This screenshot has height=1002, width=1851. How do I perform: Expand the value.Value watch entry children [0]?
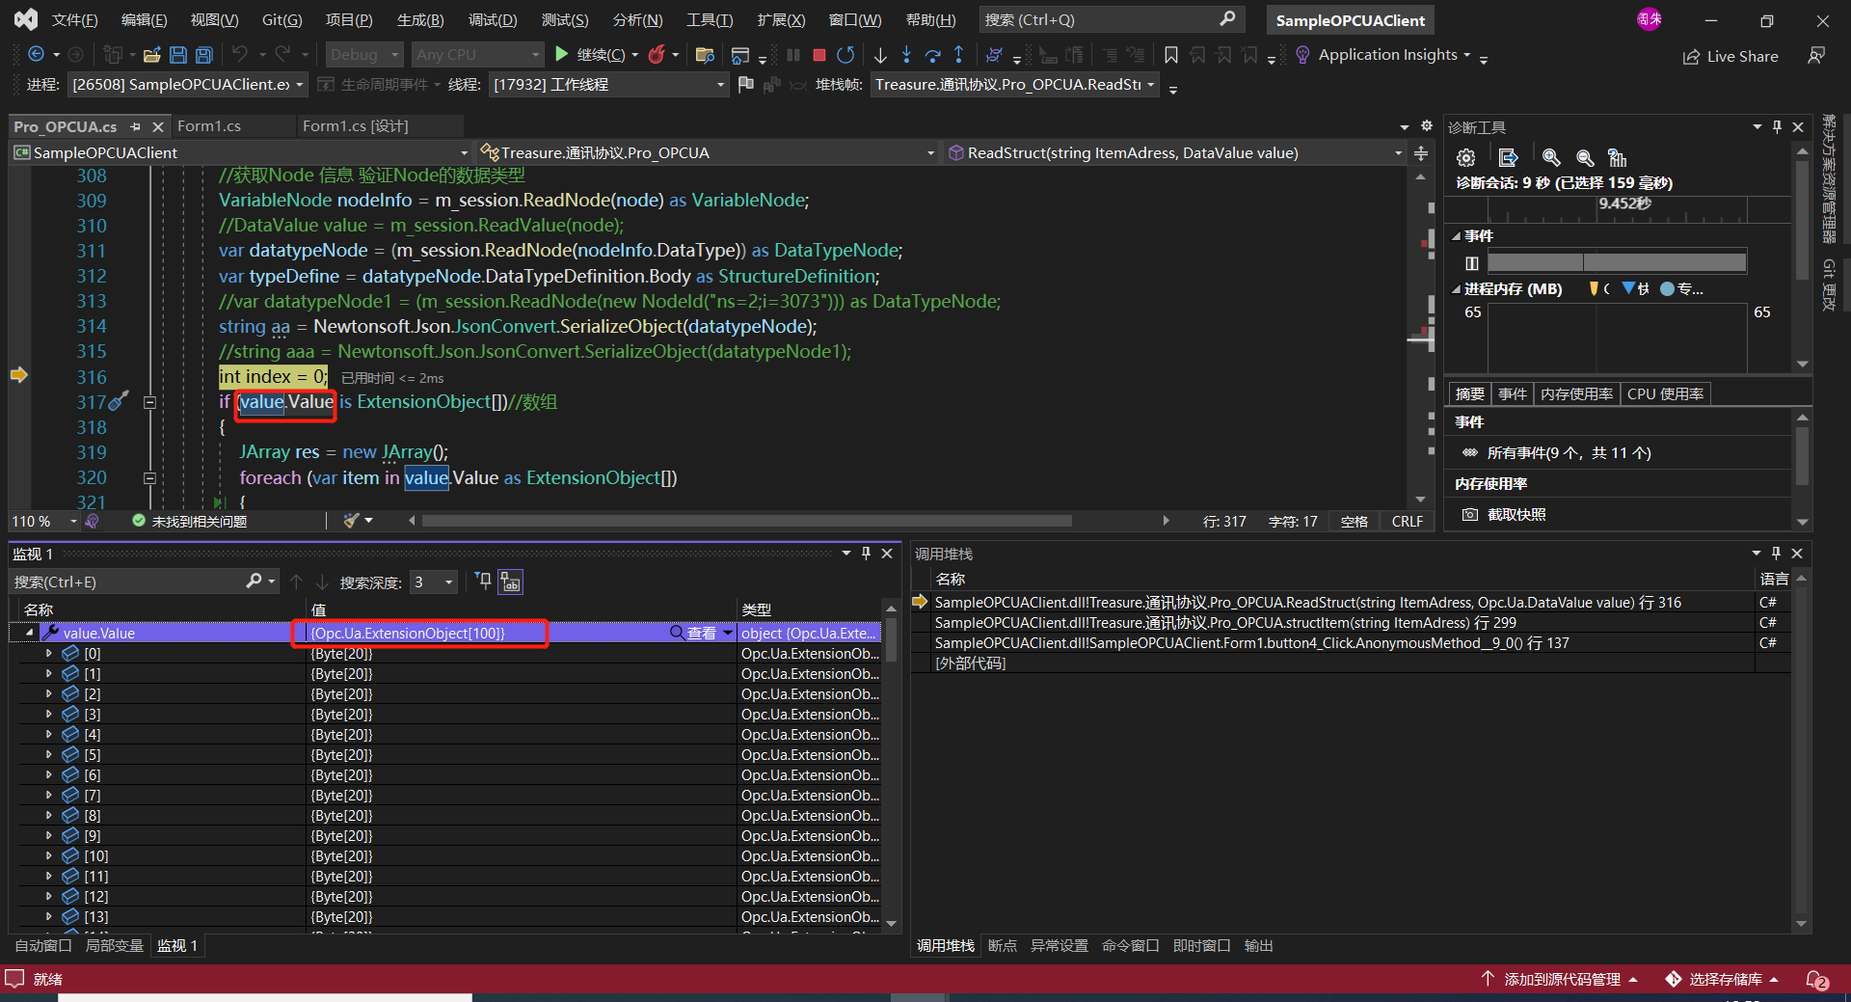pyautogui.click(x=47, y=653)
